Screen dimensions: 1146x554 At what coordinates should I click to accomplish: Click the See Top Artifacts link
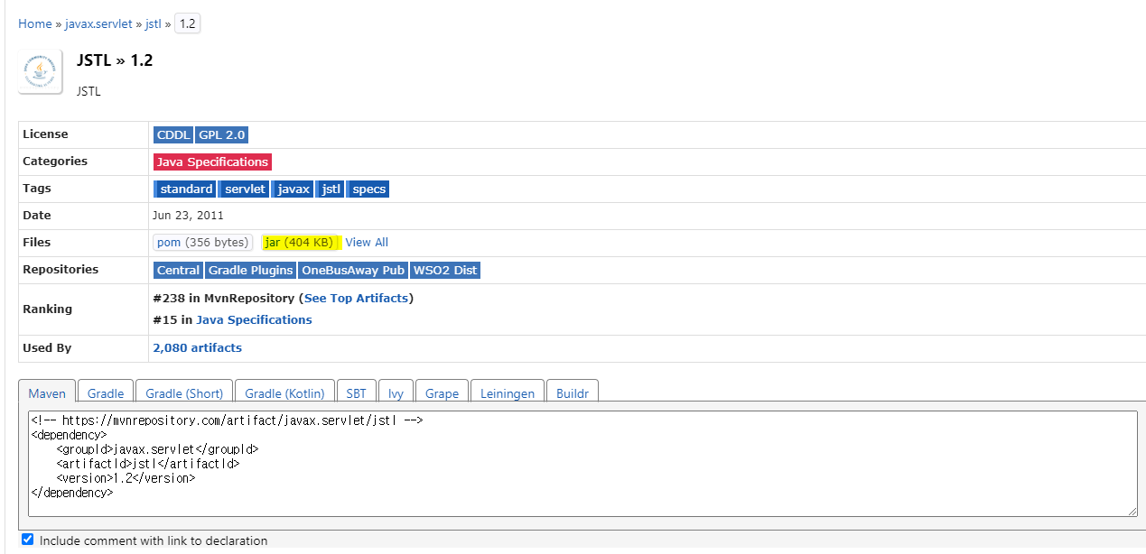coord(357,298)
